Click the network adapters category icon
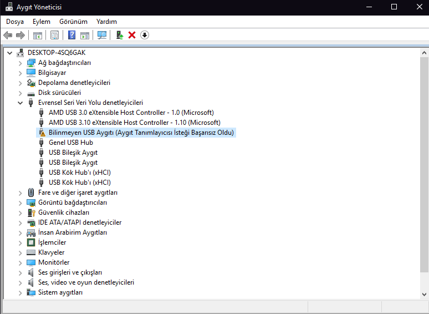The image size is (429, 314). tap(31, 63)
